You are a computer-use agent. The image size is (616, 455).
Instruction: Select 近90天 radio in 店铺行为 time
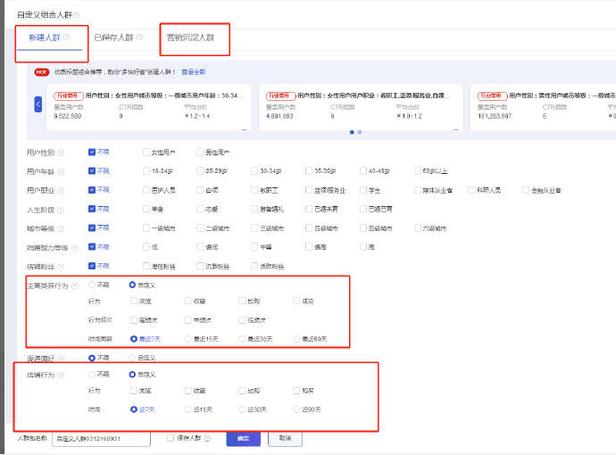(296, 409)
